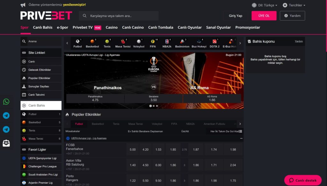The height and width of the screenshot is (186, 327).
Task: Go to the Casino menu
Action: pos(111,27)
